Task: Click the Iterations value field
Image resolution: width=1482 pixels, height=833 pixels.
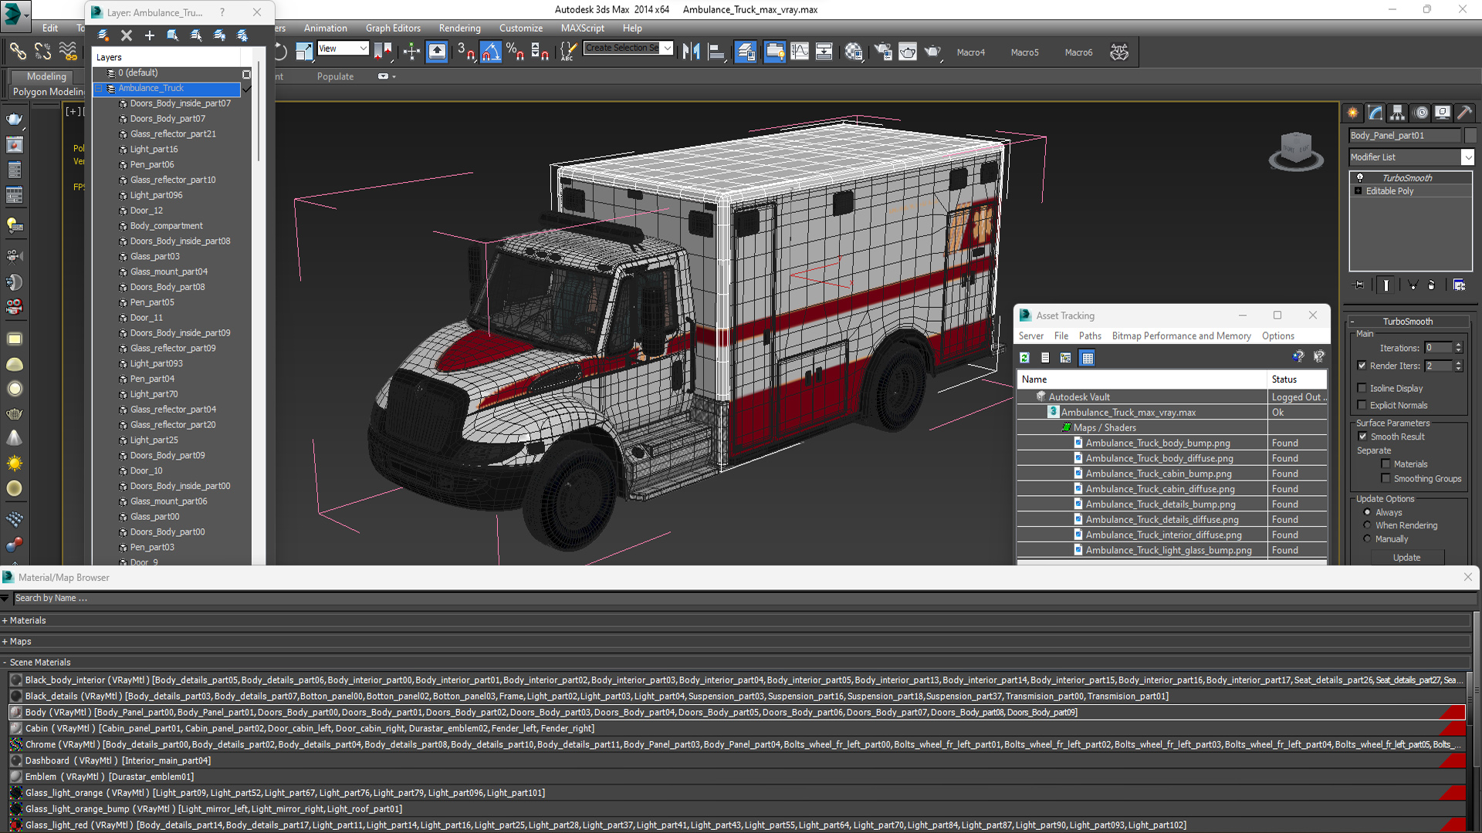Action: (1438, 348)
